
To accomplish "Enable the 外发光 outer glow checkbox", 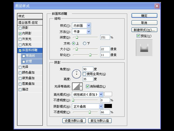I will (20, 39).
